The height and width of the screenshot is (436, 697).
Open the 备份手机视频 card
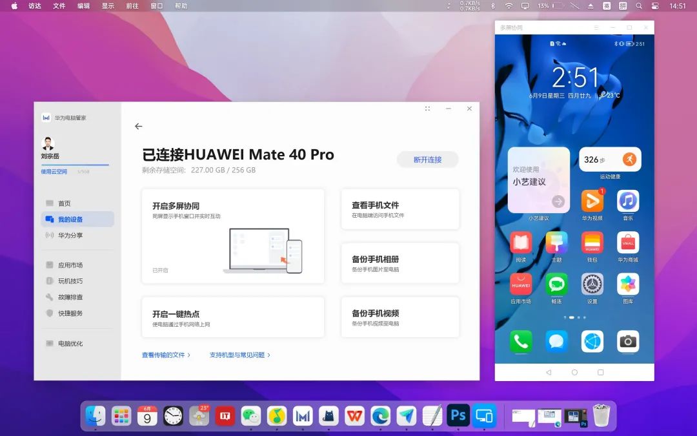(x=400, y=318)
